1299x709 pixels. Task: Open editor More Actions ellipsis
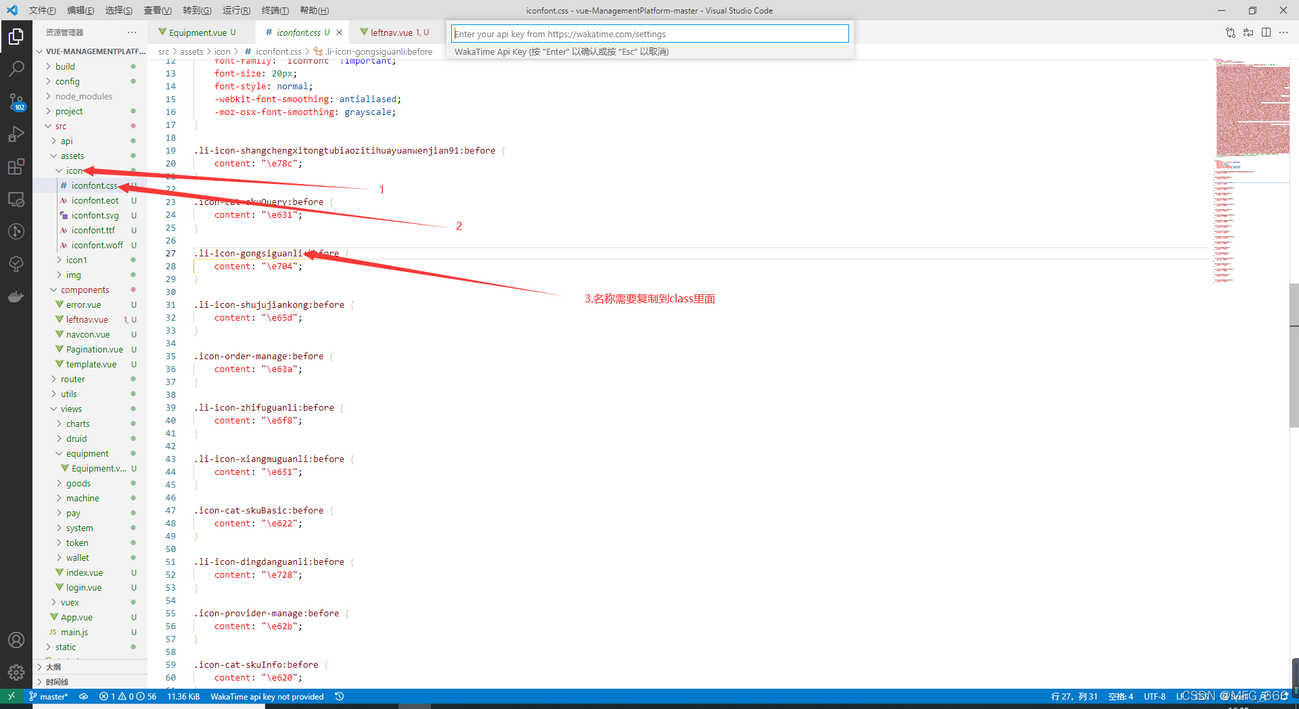click(x=1283, y=32)
